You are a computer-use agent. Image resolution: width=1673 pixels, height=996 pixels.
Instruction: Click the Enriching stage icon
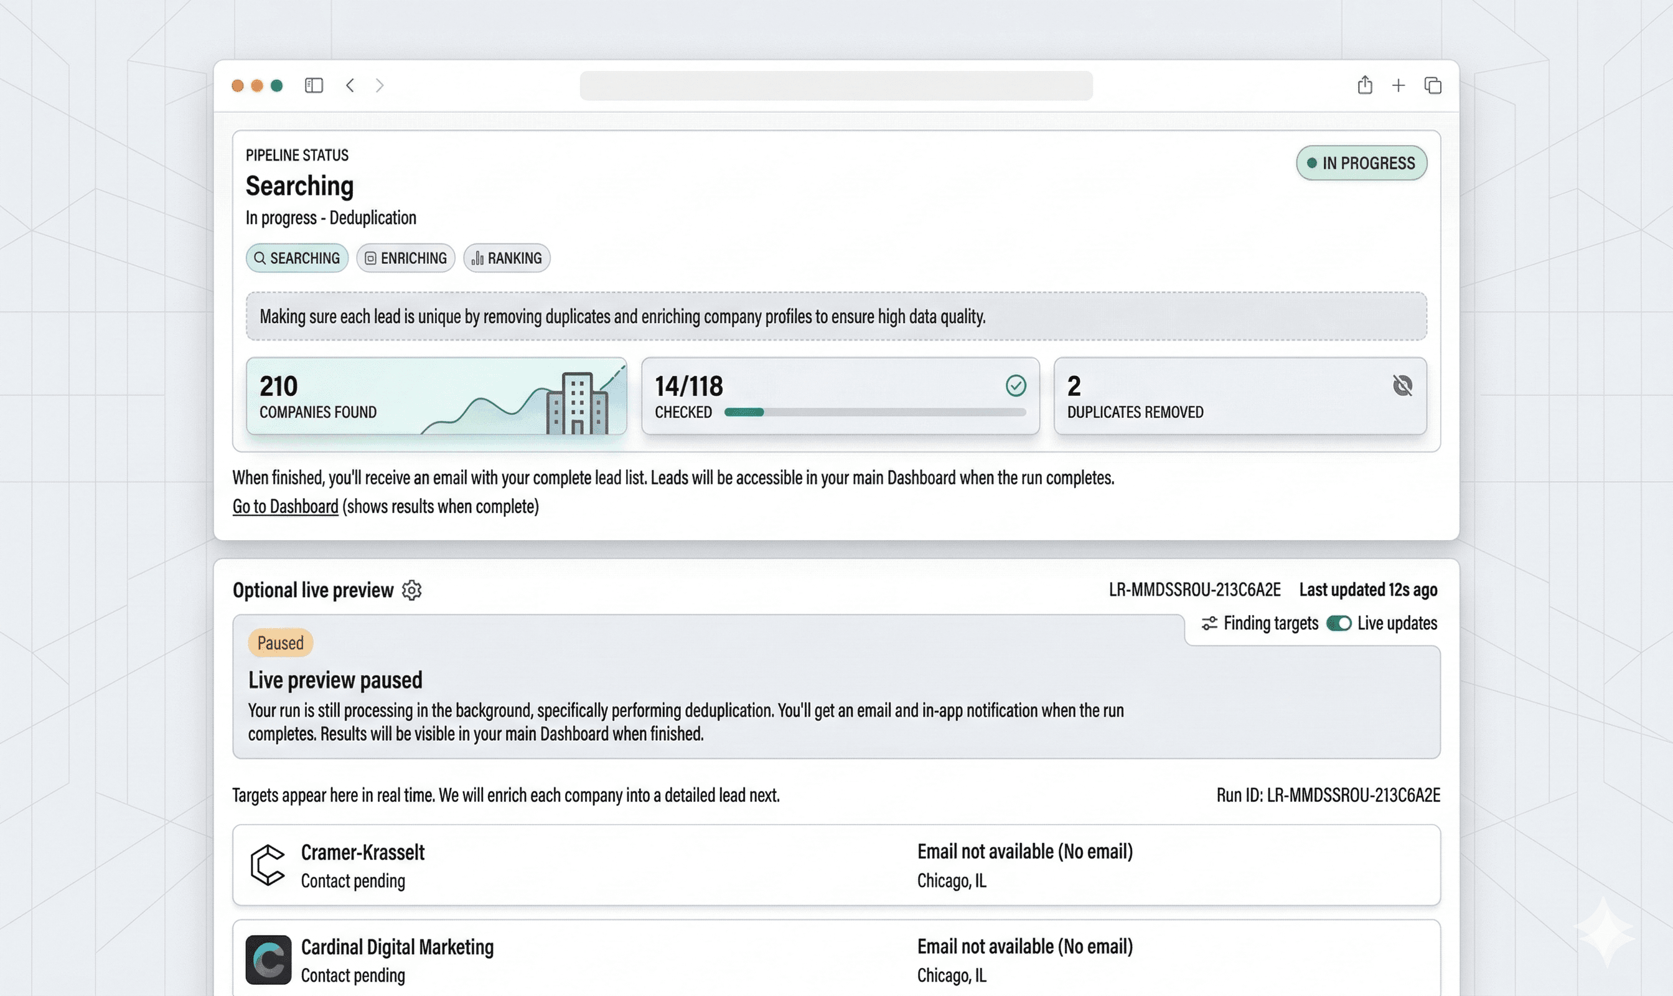[370, 258]
